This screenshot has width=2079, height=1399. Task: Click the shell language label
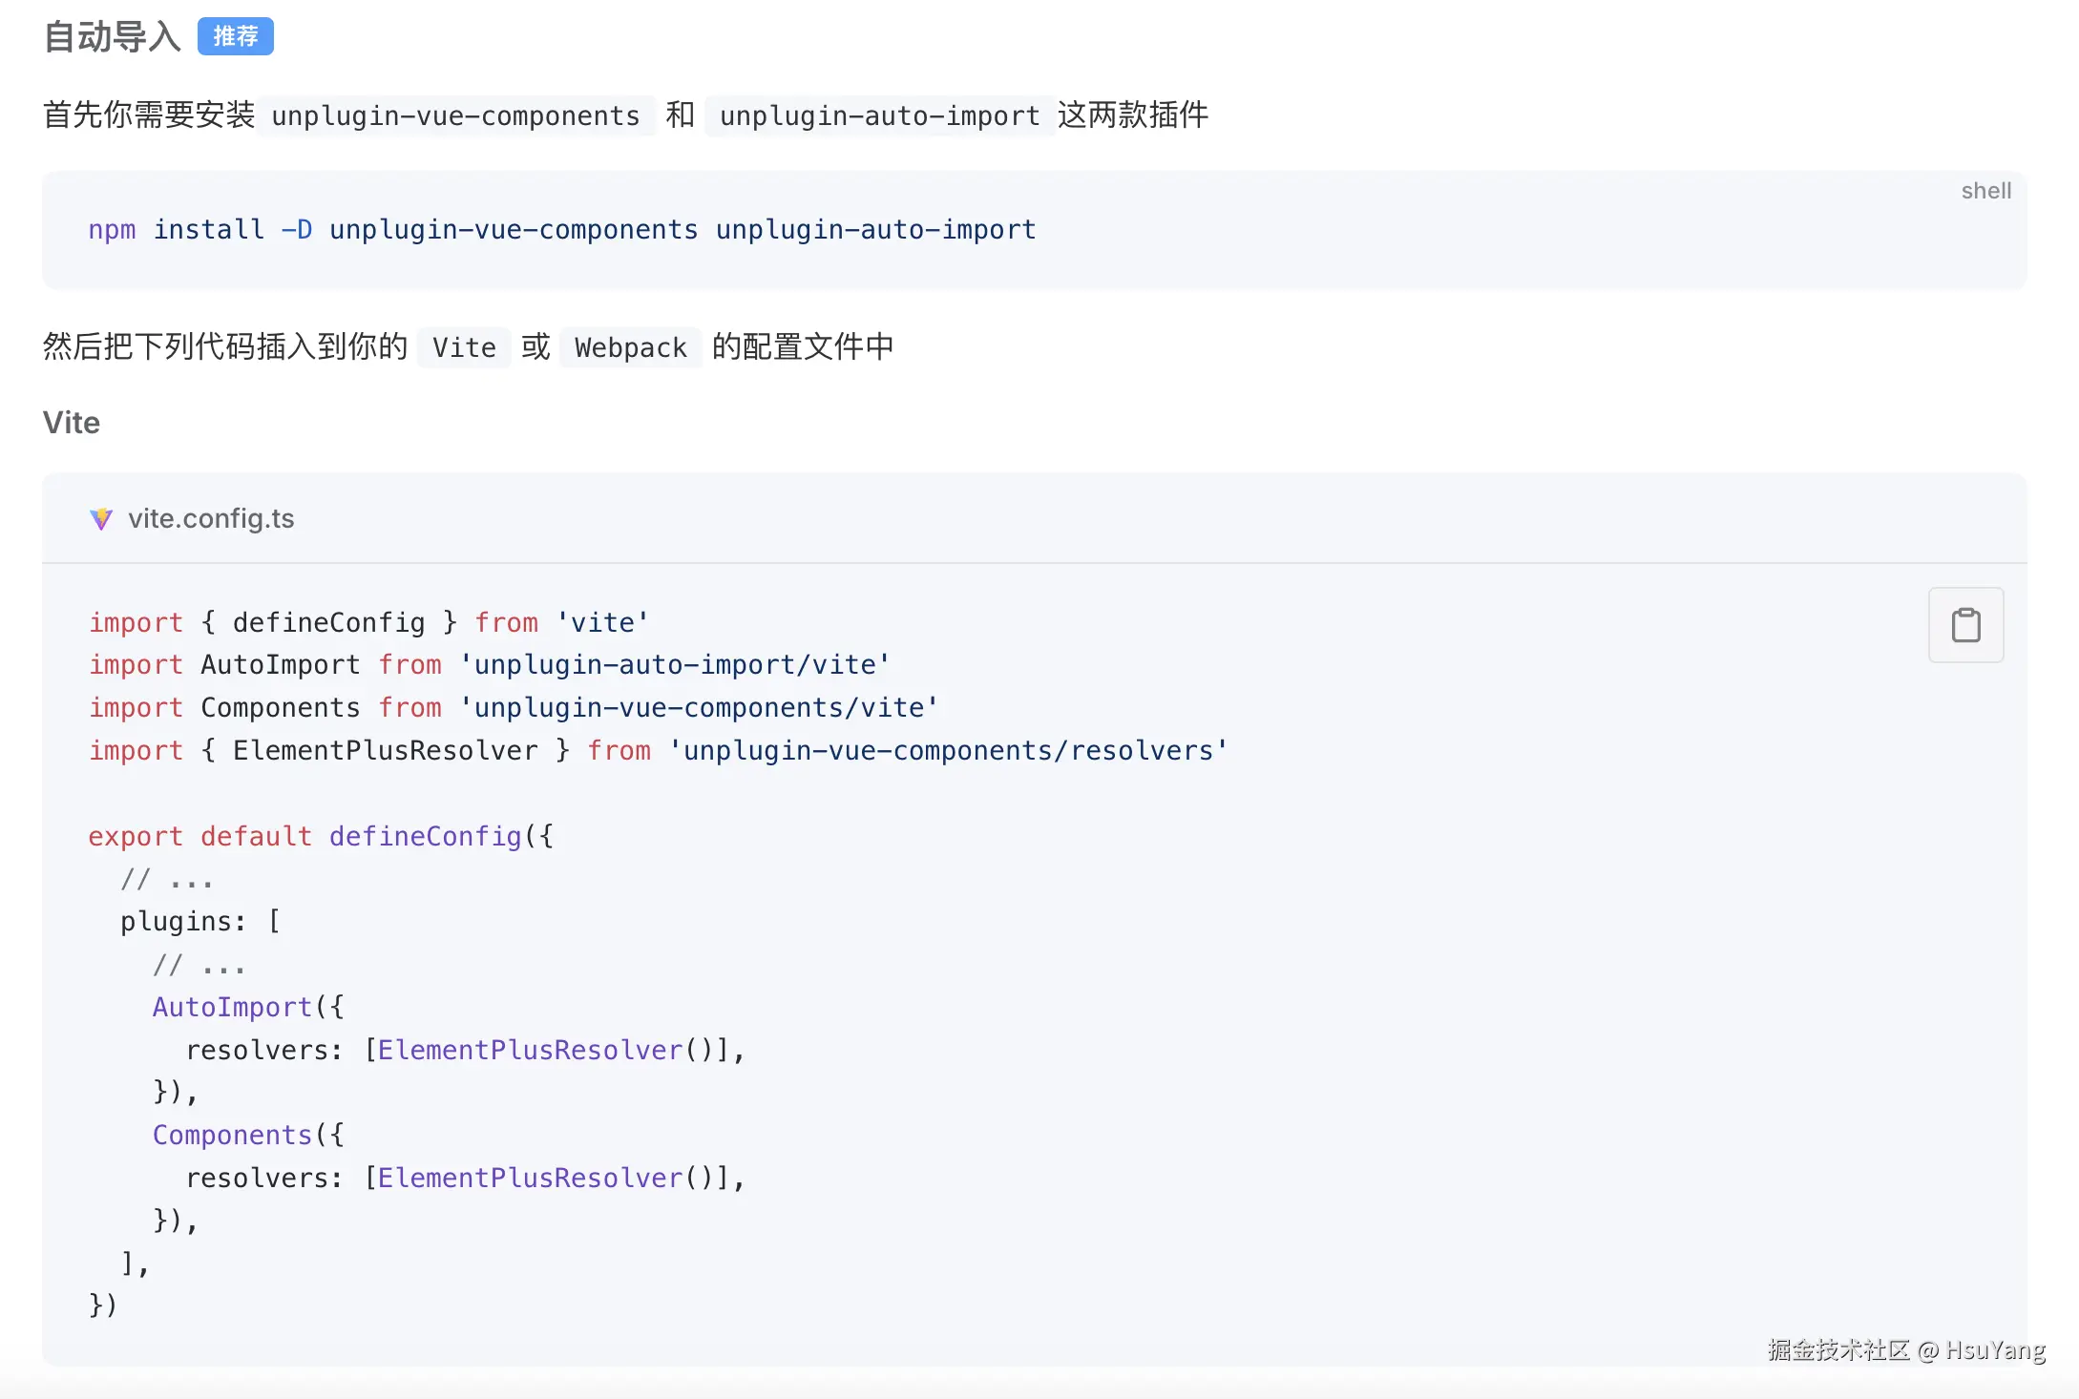(x=1985, y=191)
